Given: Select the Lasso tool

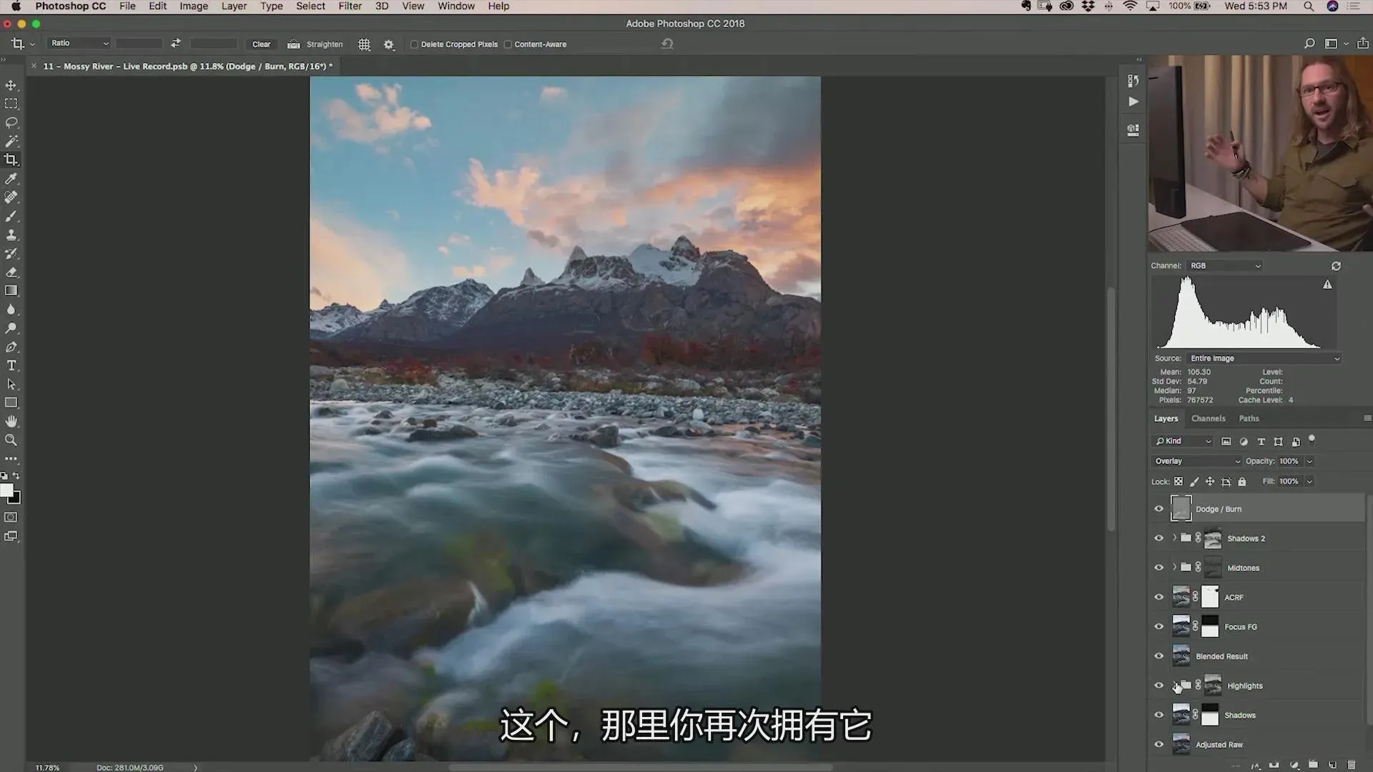Looking at the screenshot, I should 11,122.
